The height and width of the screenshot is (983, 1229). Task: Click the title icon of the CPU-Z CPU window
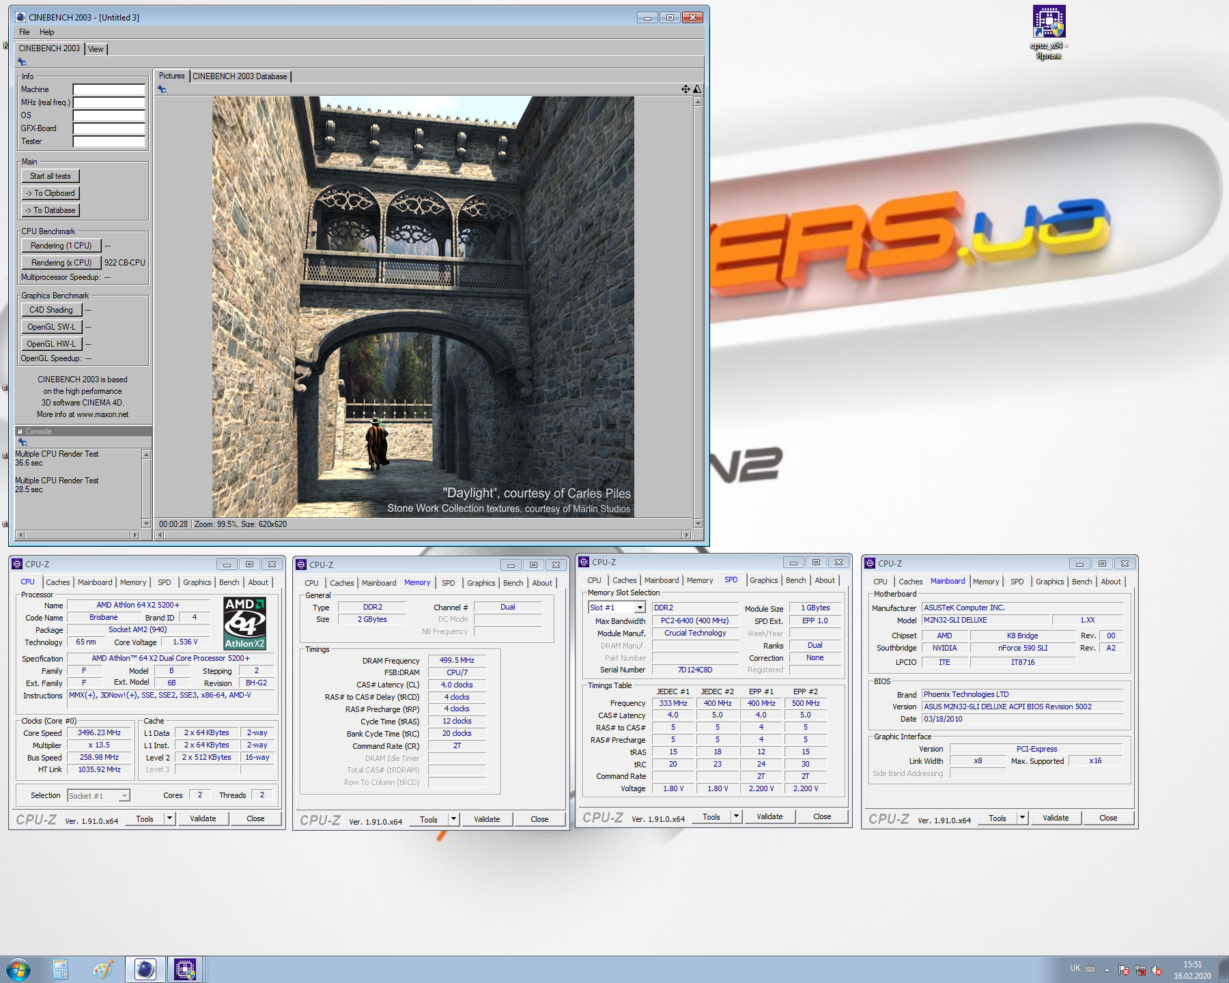coord(17,564)
